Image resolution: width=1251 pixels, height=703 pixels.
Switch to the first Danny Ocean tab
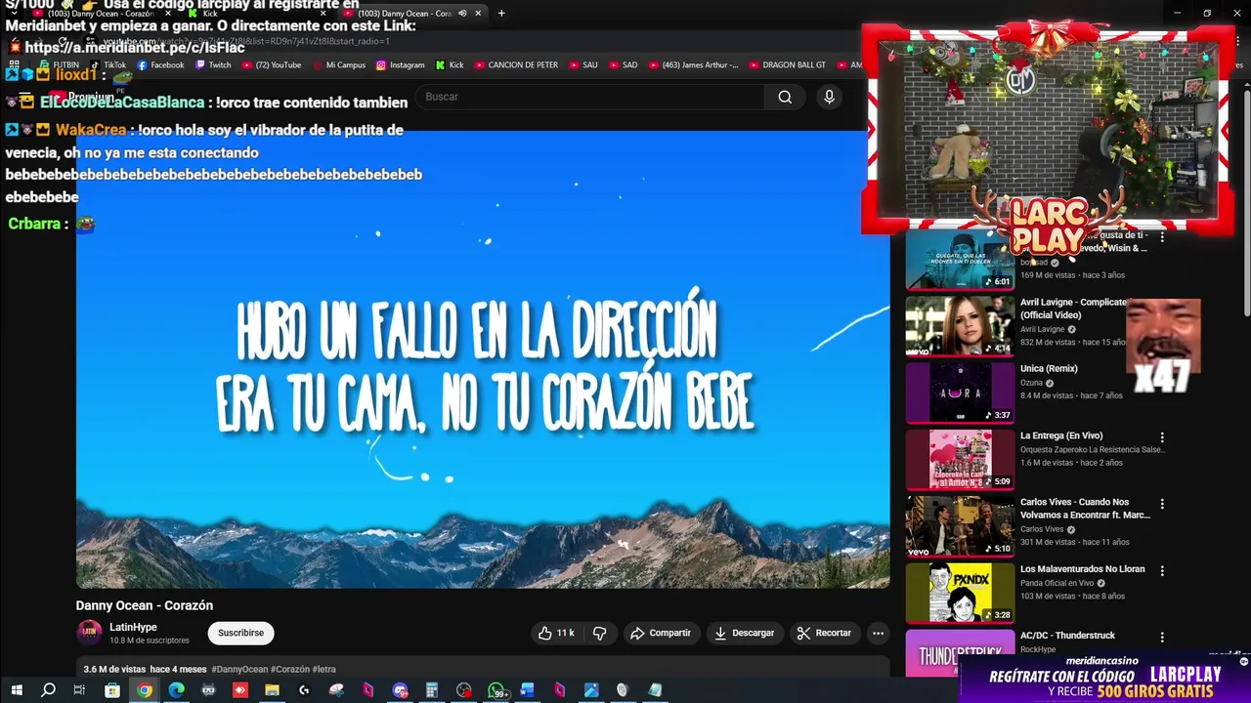tap(101, 14)
